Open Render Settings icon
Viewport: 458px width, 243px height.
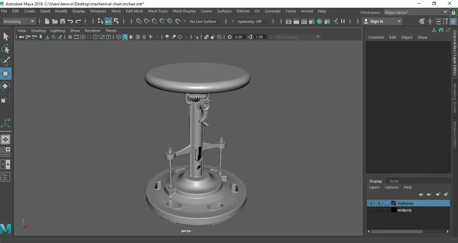pyautogui.click(x=312, y=21)
